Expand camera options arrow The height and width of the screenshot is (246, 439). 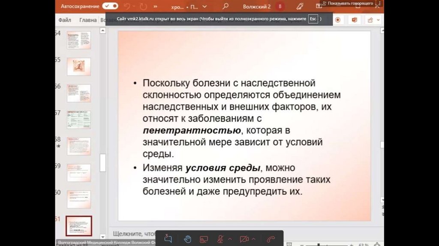click(254, 239)
